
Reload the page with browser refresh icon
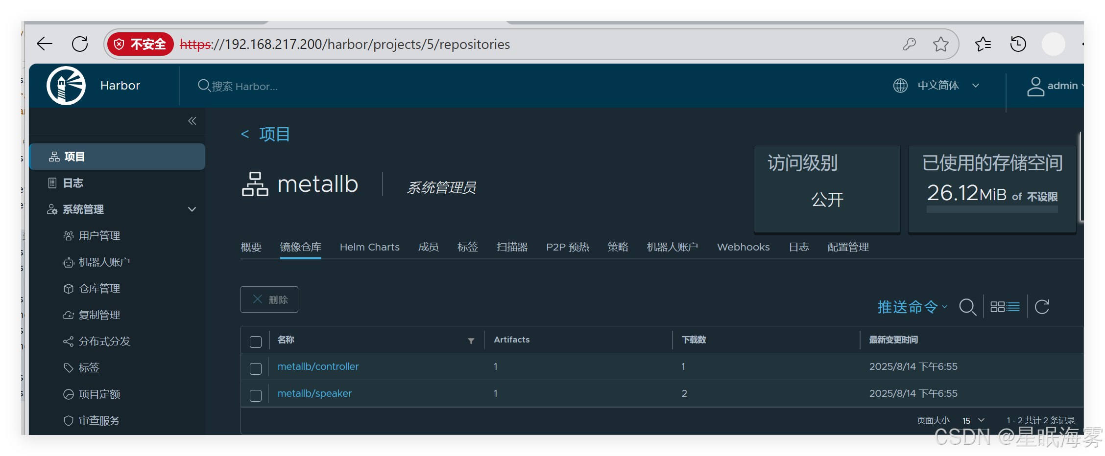click(80, 44)
